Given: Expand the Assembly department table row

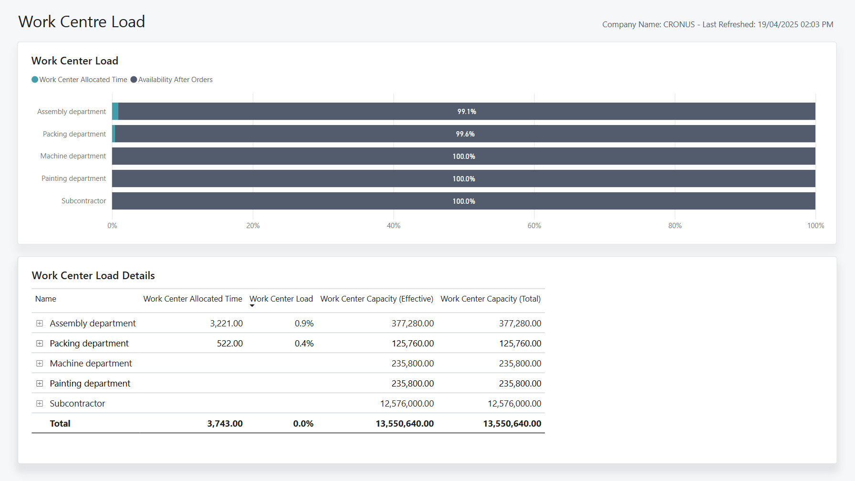Looking at the screenshot, I should coord(40,323).
